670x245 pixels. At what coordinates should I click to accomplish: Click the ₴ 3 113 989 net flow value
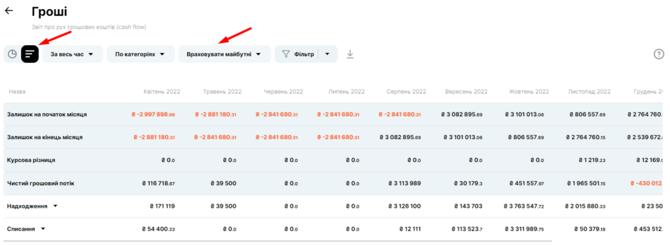404,183
